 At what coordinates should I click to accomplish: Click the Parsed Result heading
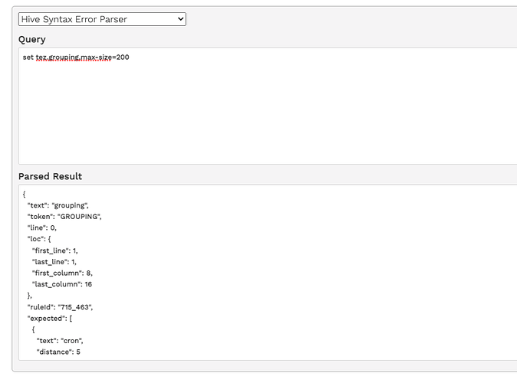click(x=50, y=176)
